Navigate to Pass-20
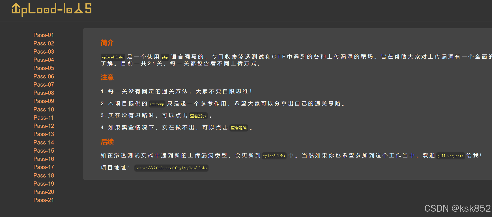492x217 pixels. click(44, 192)
